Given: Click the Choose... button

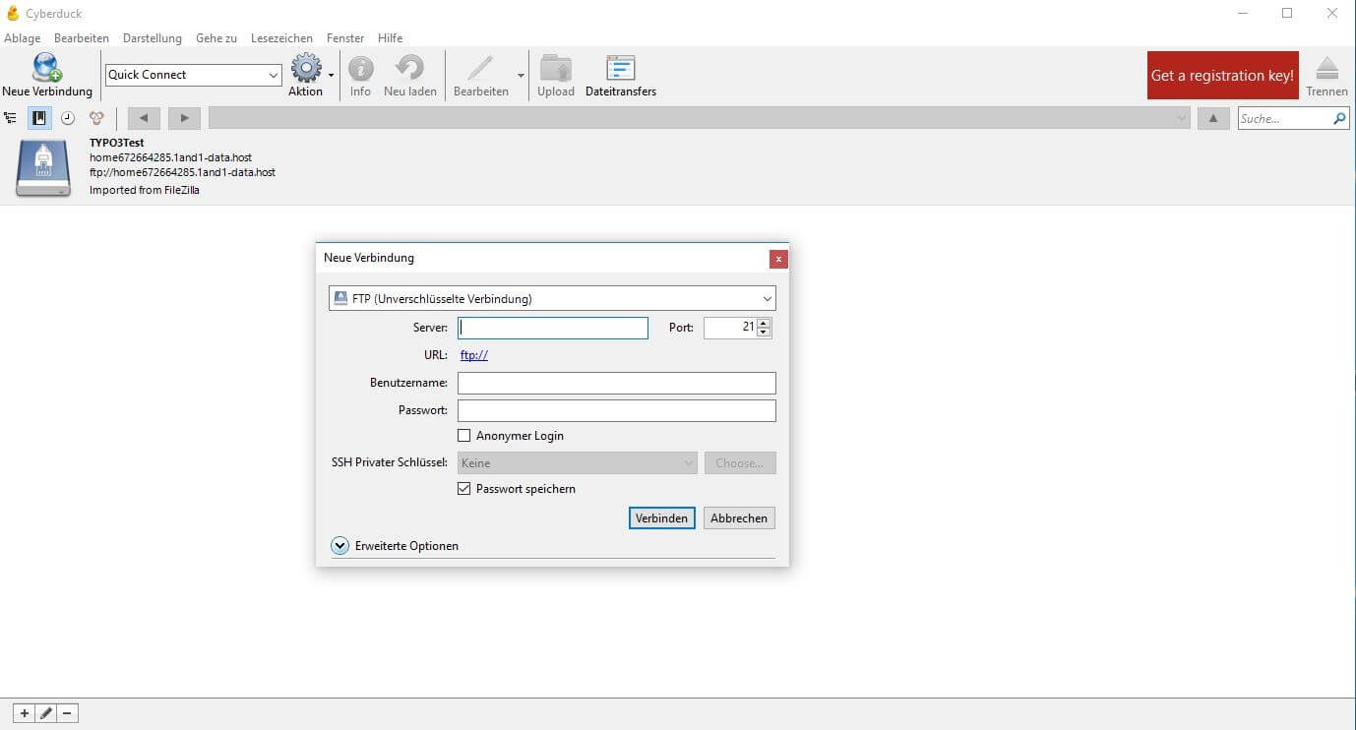Looking at the screenshot, I should click(740, 462).
